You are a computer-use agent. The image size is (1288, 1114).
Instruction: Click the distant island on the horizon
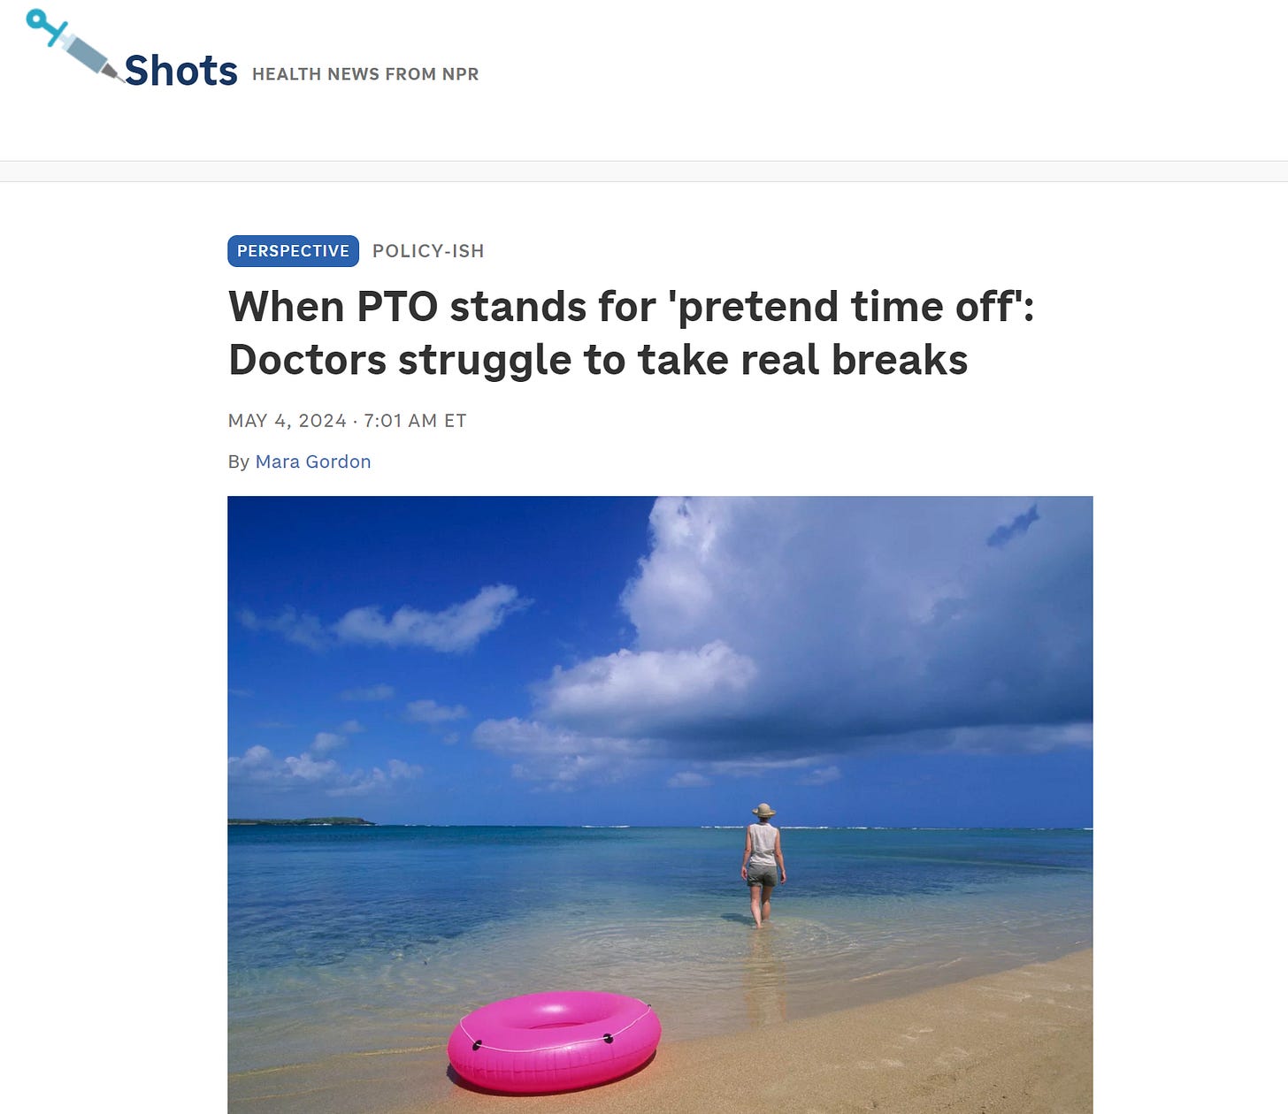click(301, 821)
